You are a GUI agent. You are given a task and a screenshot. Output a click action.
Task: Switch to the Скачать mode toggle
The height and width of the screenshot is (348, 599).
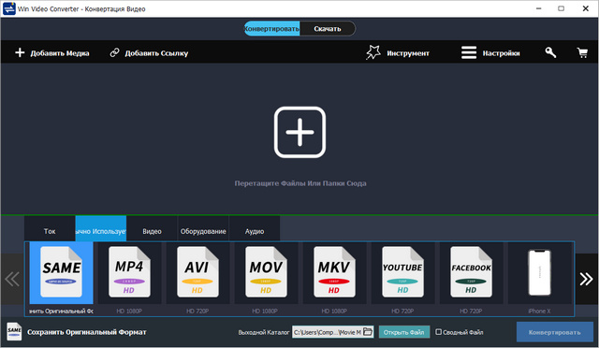(328, 29)
